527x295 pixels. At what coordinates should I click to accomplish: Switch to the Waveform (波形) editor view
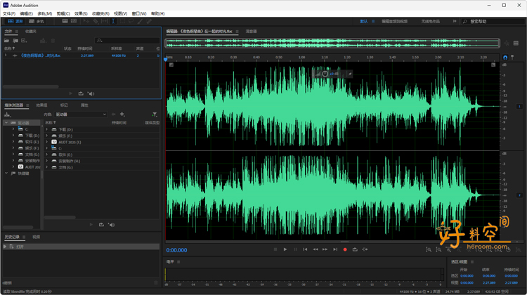pyautogui.click(x=15, y=21)
